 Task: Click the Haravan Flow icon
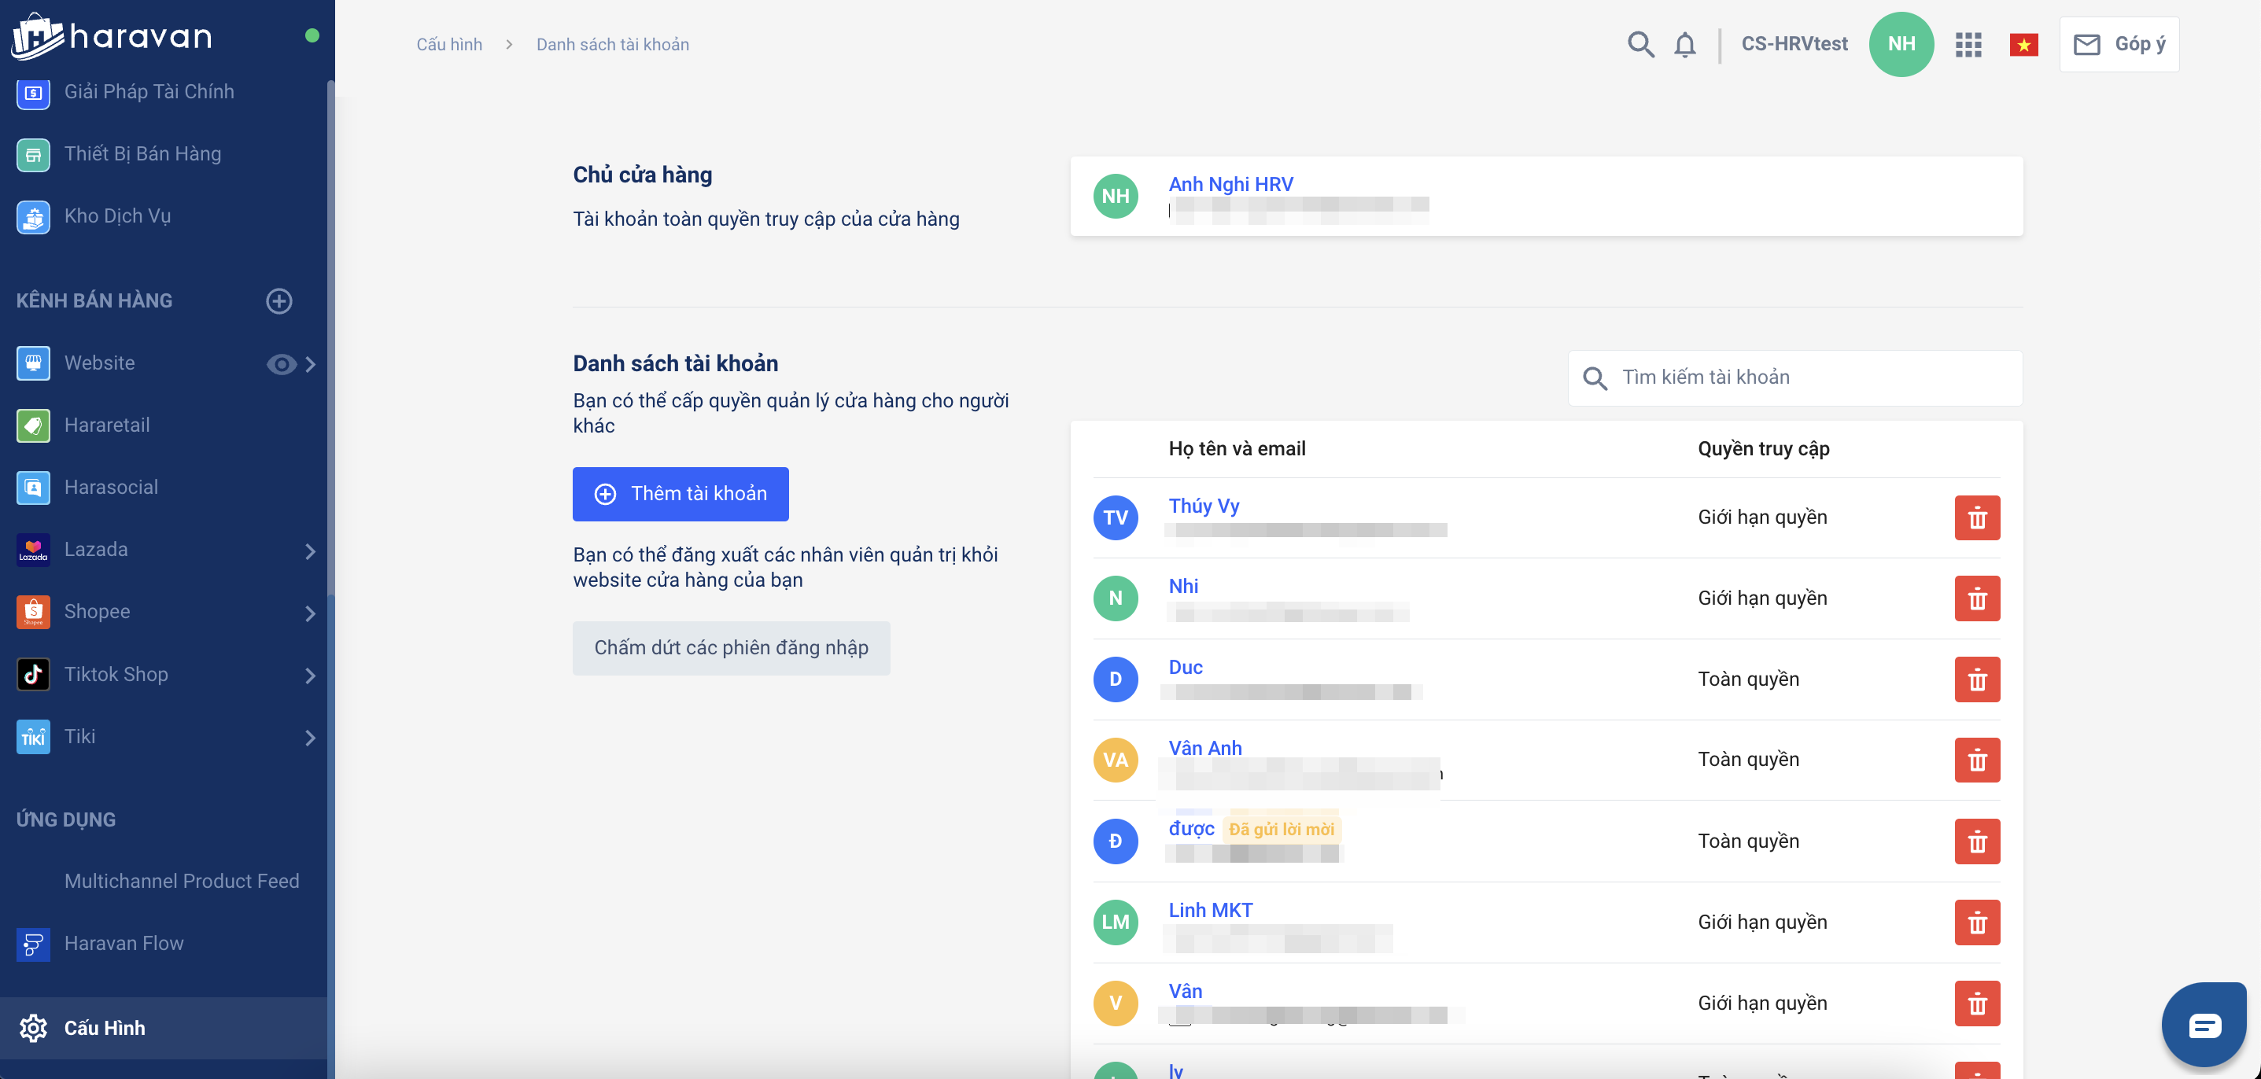tap(33, 944)
